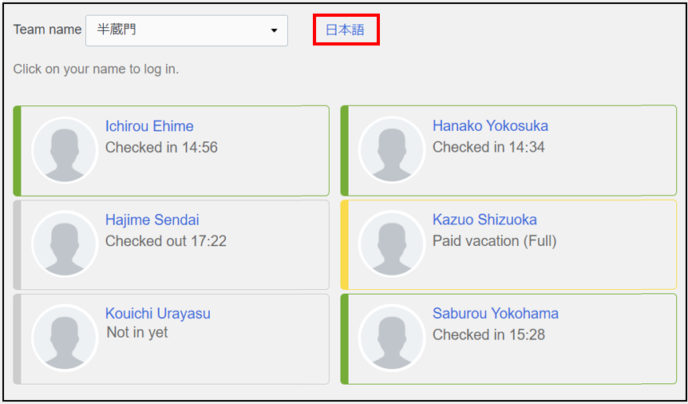Click Hanako Yokosuka's profile avatar

point(392,150)
